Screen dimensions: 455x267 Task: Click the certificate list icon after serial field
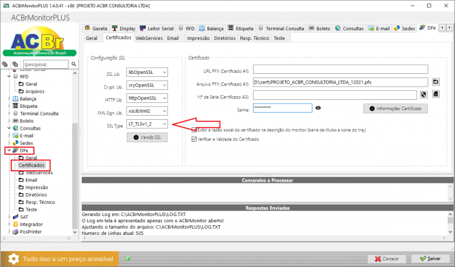click(x=436, y=94)
